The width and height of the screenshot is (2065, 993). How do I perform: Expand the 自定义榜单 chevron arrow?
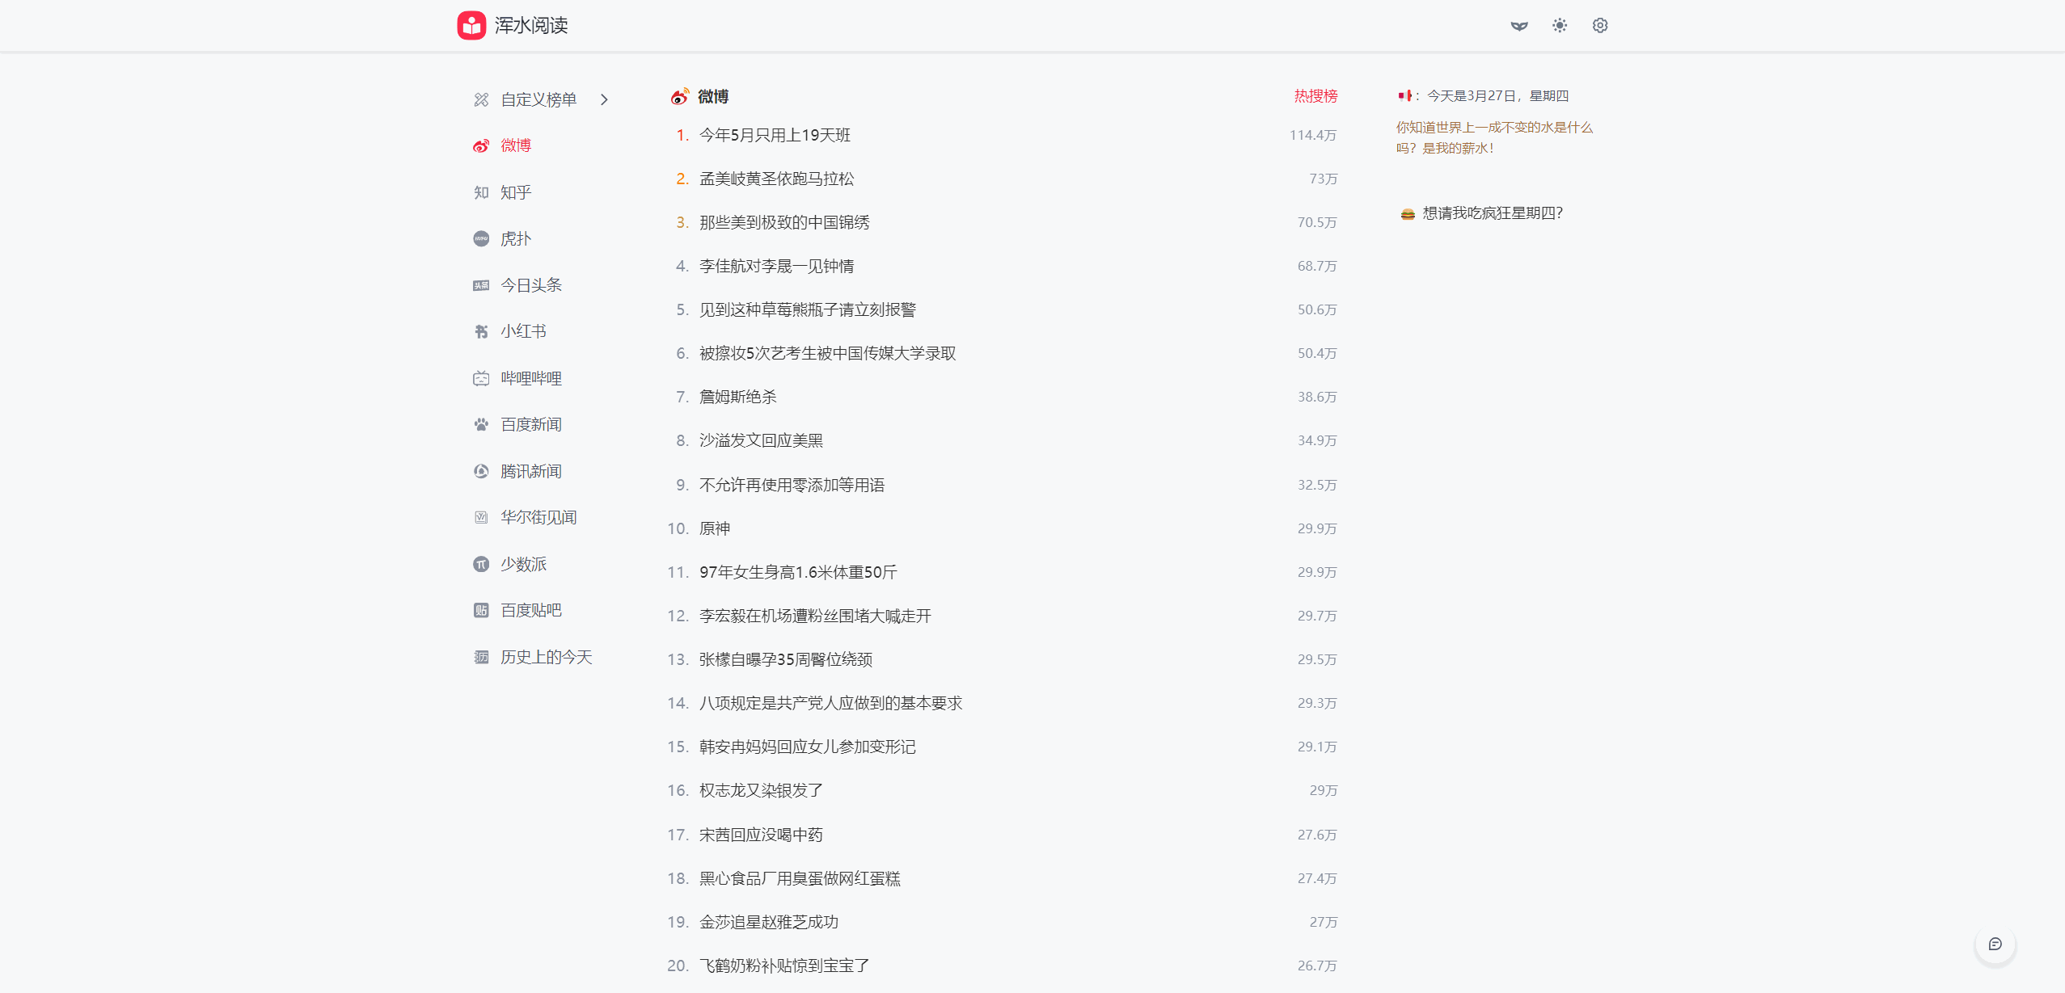click(604, 99)
